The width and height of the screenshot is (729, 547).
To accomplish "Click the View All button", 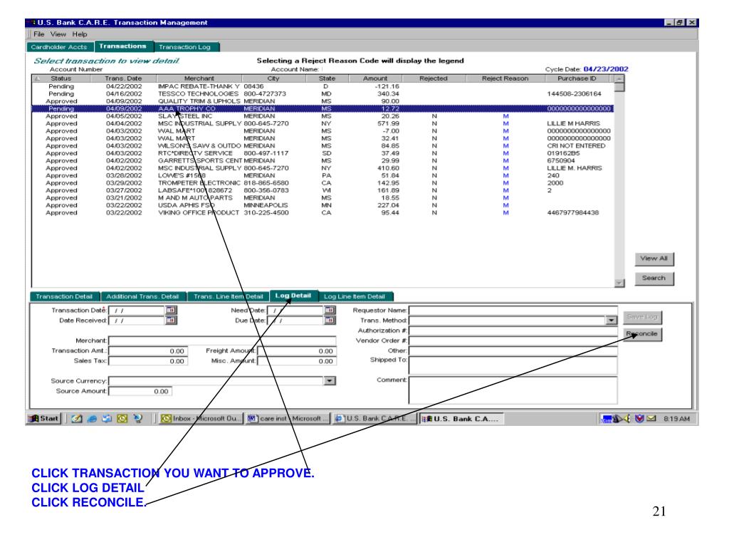I will (x=654, y=259).
